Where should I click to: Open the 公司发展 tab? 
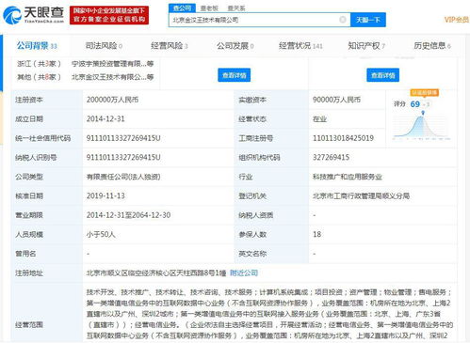point(235,46)
